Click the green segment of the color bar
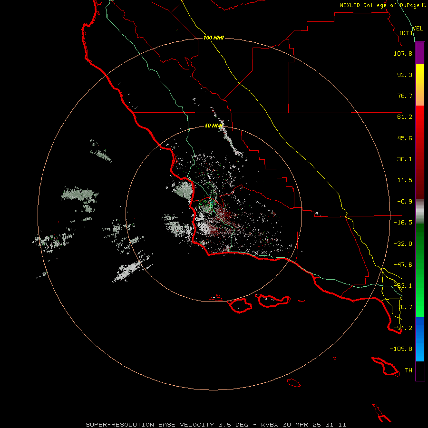The image size is (428, 428). [x=420, y=270]
